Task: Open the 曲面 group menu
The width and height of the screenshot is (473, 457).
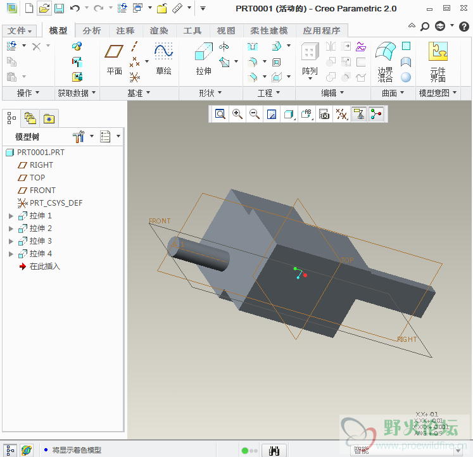Action: [x=393, y=93]
